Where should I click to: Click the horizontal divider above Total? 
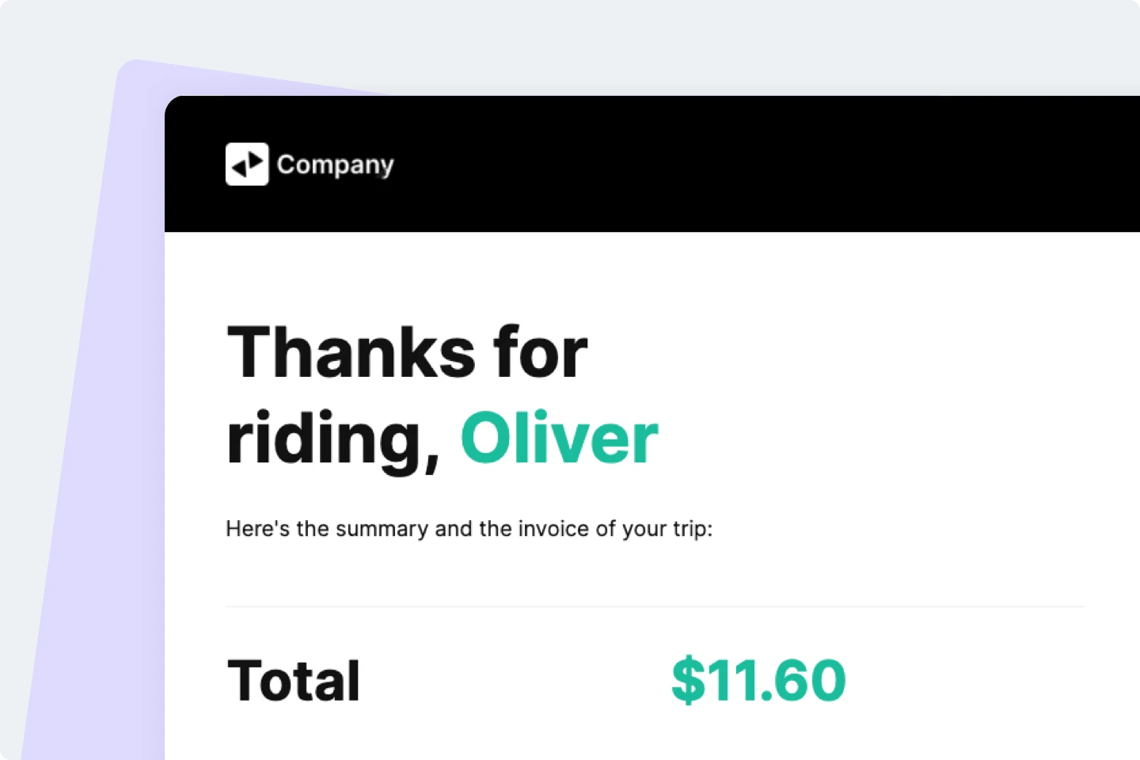(655, 606)
